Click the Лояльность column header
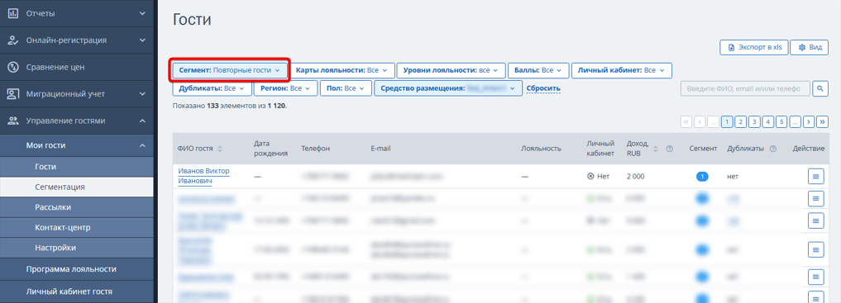The width and height of the screenshot is (841, 303). pos(541,149)
